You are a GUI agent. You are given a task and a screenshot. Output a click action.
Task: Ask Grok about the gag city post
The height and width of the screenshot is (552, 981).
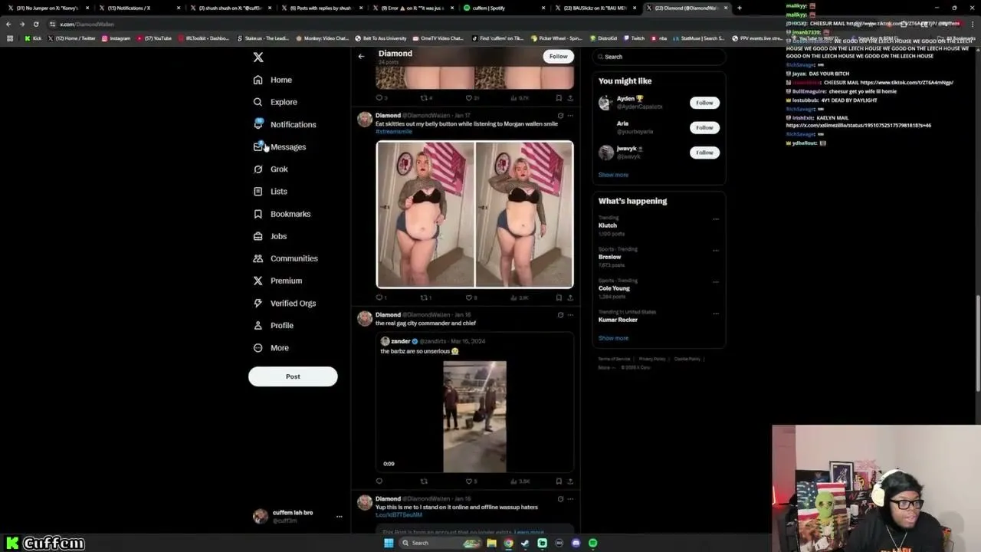560,315
